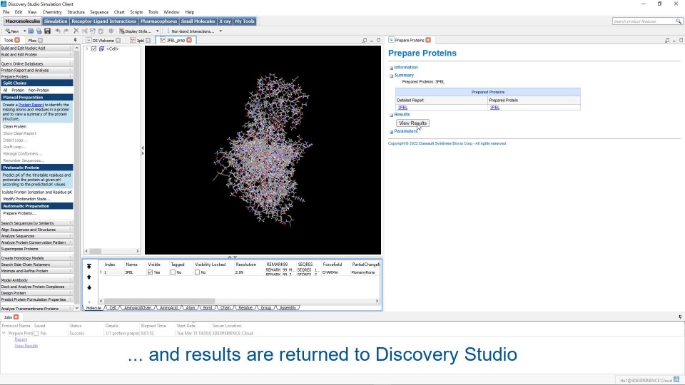The height and width of the screenshot is (385, 685).
Task: Toggle the Visibility Locked checkbox
Action: pyautogui.click(x=197, y=272)
